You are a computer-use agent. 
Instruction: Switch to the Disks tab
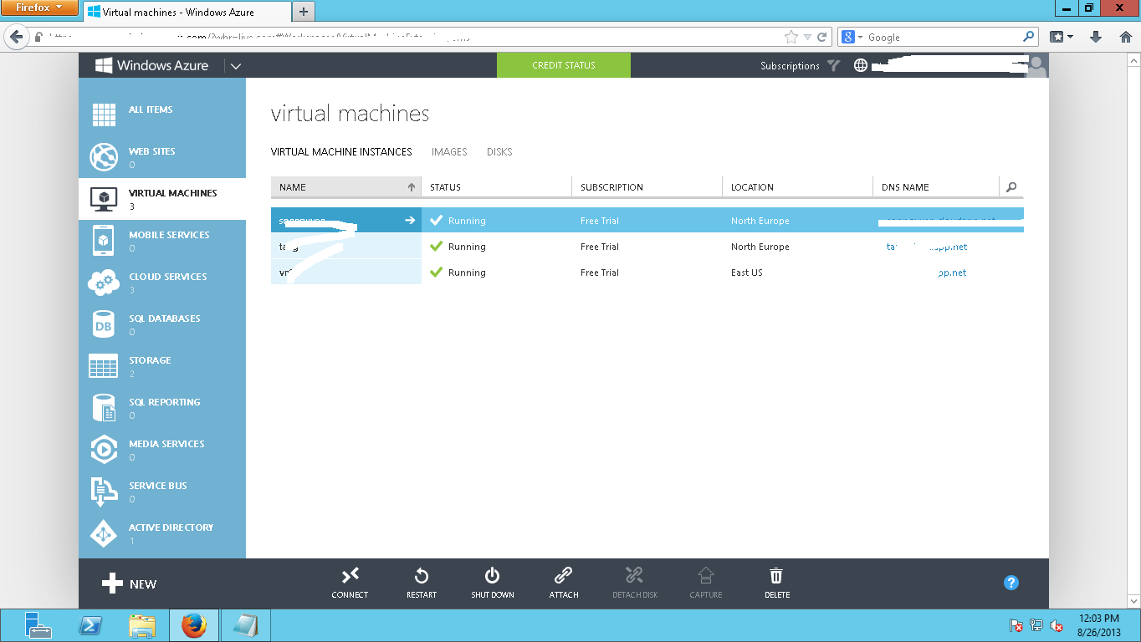(499, 152)
